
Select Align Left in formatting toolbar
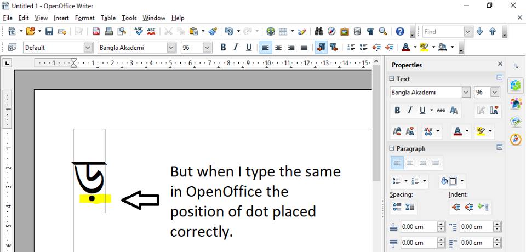pos(265,48)
